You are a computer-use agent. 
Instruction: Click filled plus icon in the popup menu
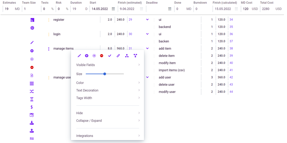(87, 56)
